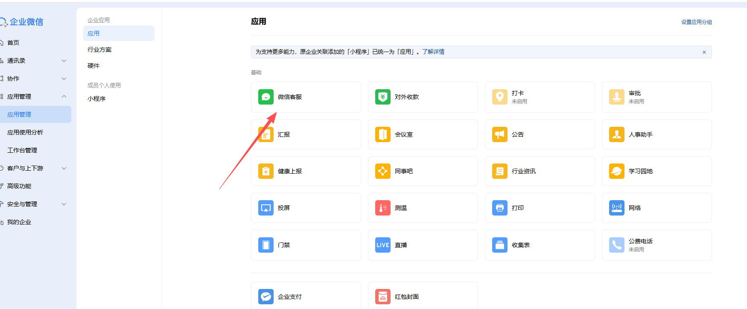Switch to 硬件 section
The width and height of the screenshot is (747, 309).
click(x=93, y=66)
